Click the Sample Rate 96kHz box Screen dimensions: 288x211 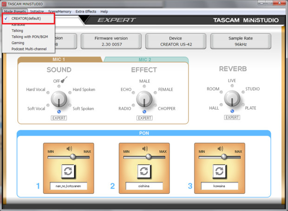(x=241, y=41)
